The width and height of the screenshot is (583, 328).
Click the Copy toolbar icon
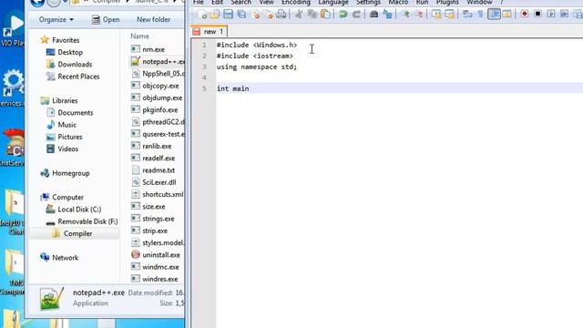(312, 15)
